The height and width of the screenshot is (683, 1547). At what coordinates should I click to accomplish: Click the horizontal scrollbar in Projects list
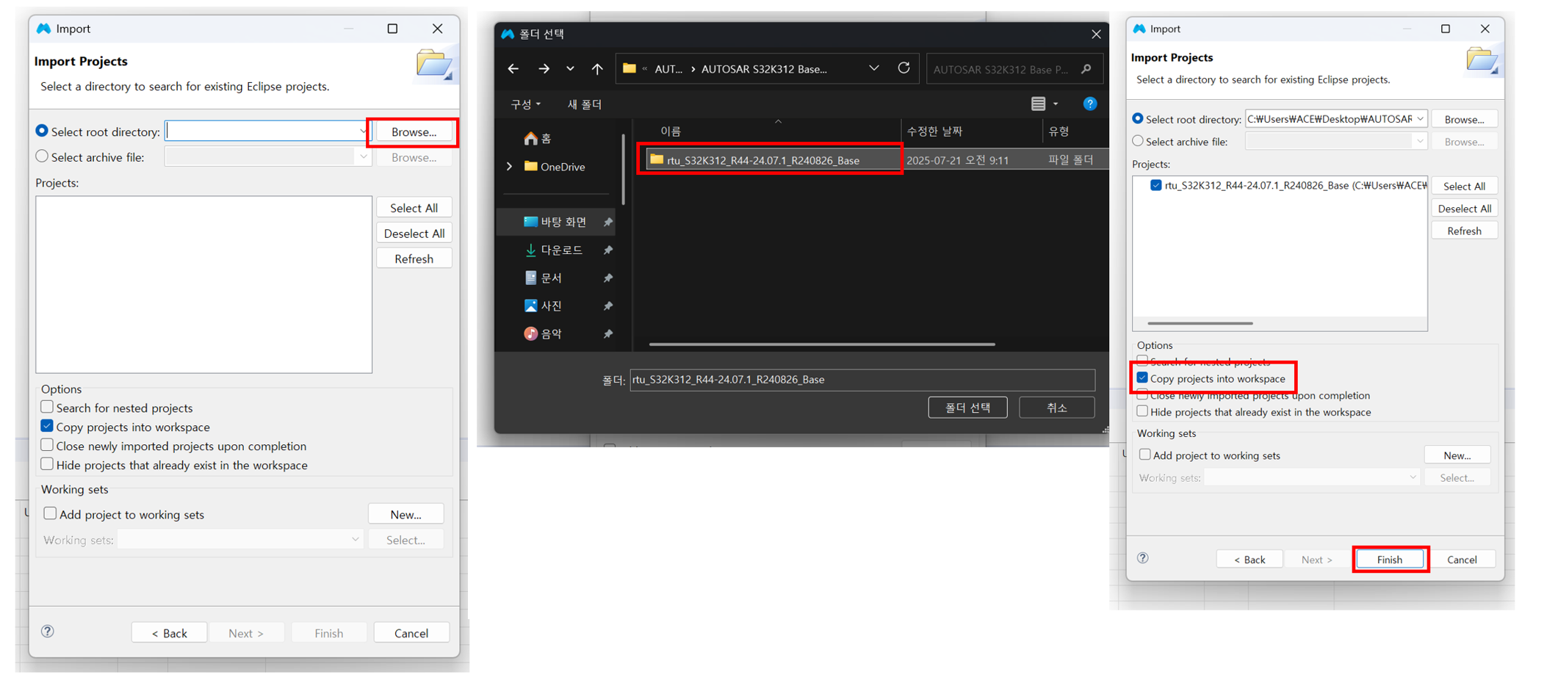[1200, 323]
